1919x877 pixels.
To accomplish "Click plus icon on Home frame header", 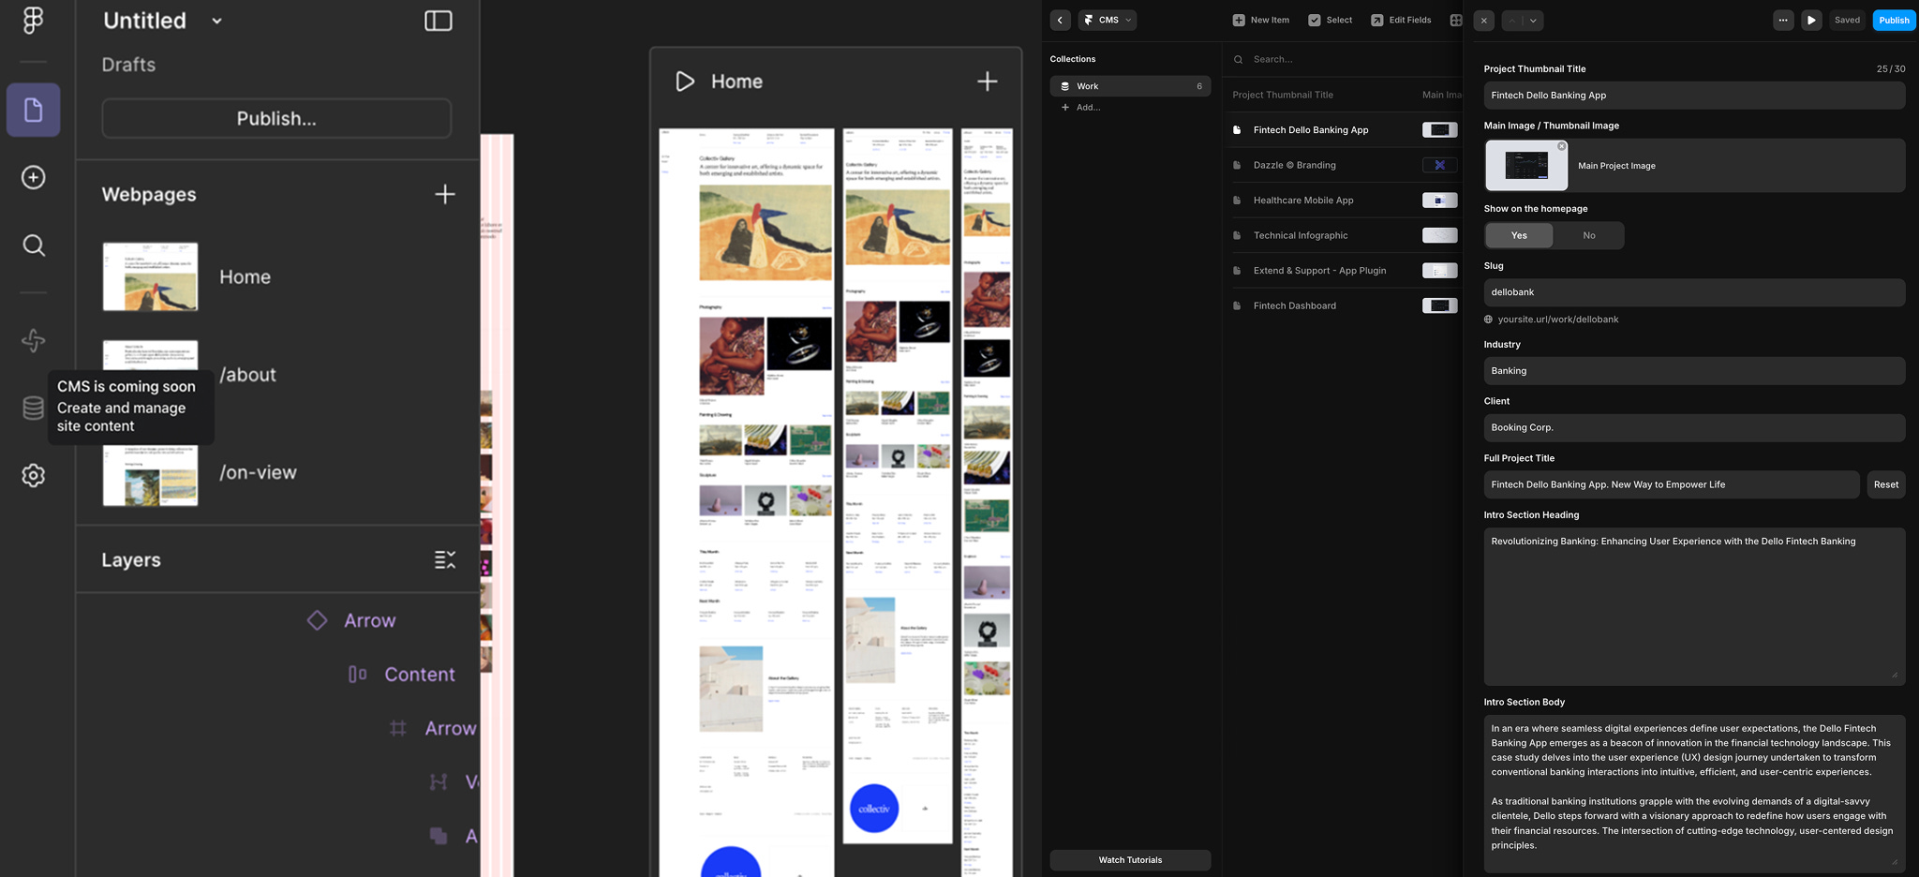I will click(988, 82).
